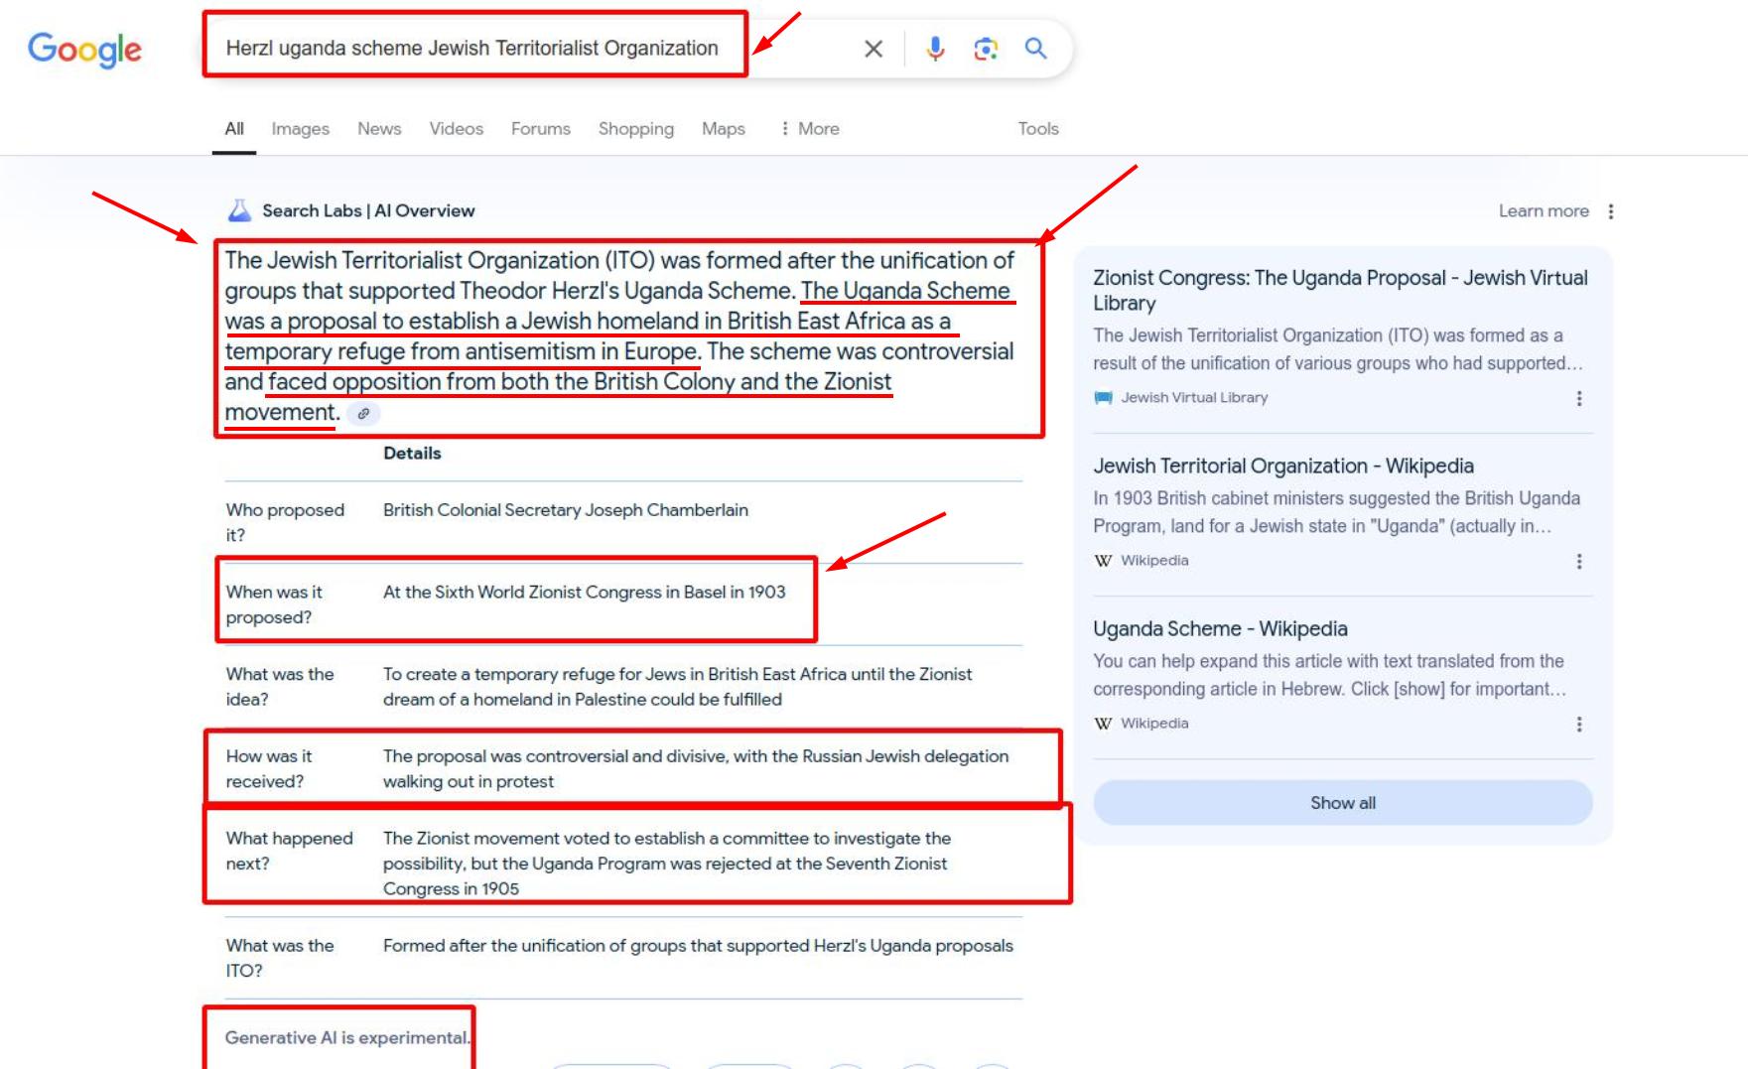Viewport: 1748px width, 1069px height.
Task: Open options for Jewish Virtual Library source
Action: [x=1578, y=398]
